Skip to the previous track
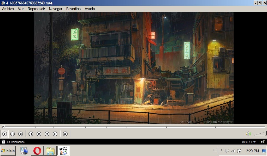This screenshot has height=156, width=267. 31,134
